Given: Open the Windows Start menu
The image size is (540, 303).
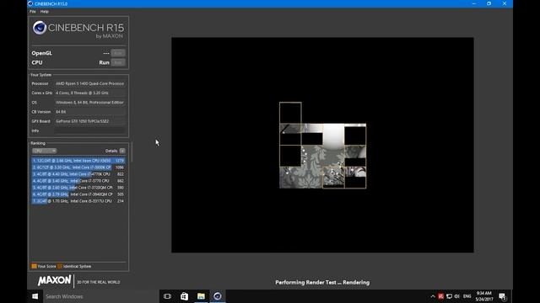Looking at the screenshot, I should pos(35,296).
